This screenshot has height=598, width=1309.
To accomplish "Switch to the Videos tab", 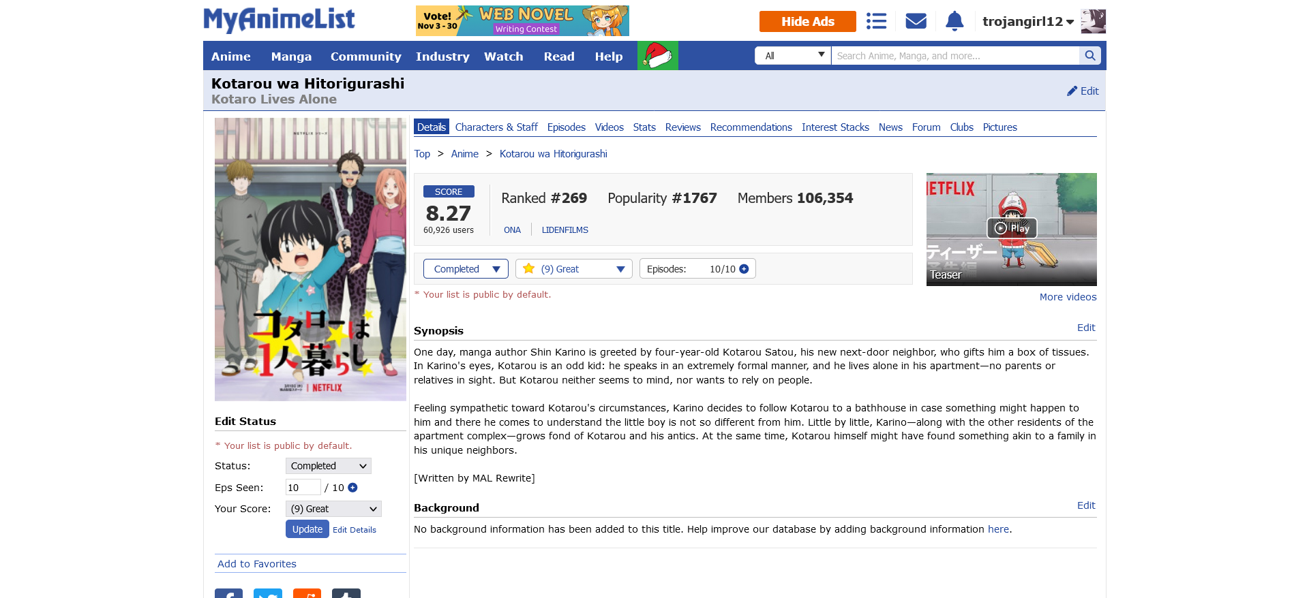I will tap(610, 127).
